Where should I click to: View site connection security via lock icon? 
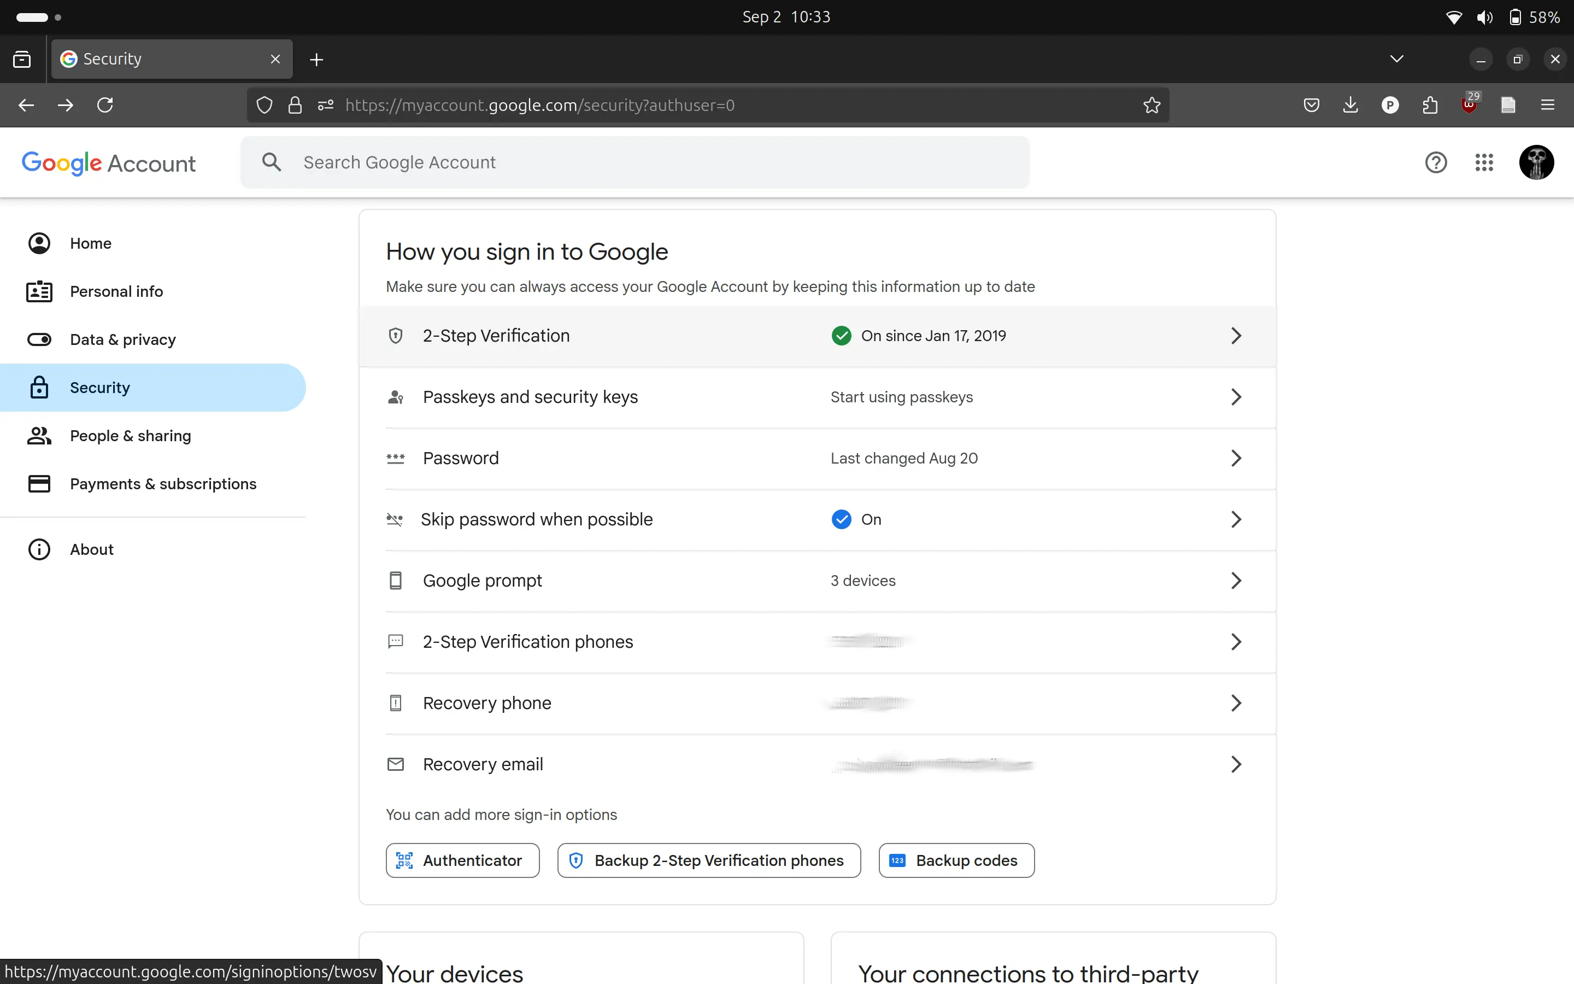295,105
